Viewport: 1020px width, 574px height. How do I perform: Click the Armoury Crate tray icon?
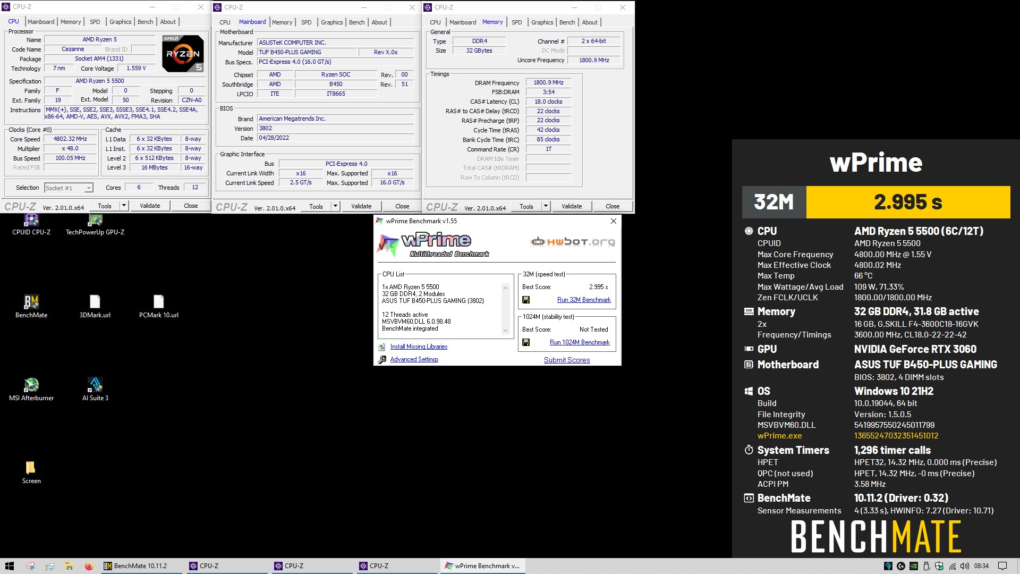[x=888, y=566]
